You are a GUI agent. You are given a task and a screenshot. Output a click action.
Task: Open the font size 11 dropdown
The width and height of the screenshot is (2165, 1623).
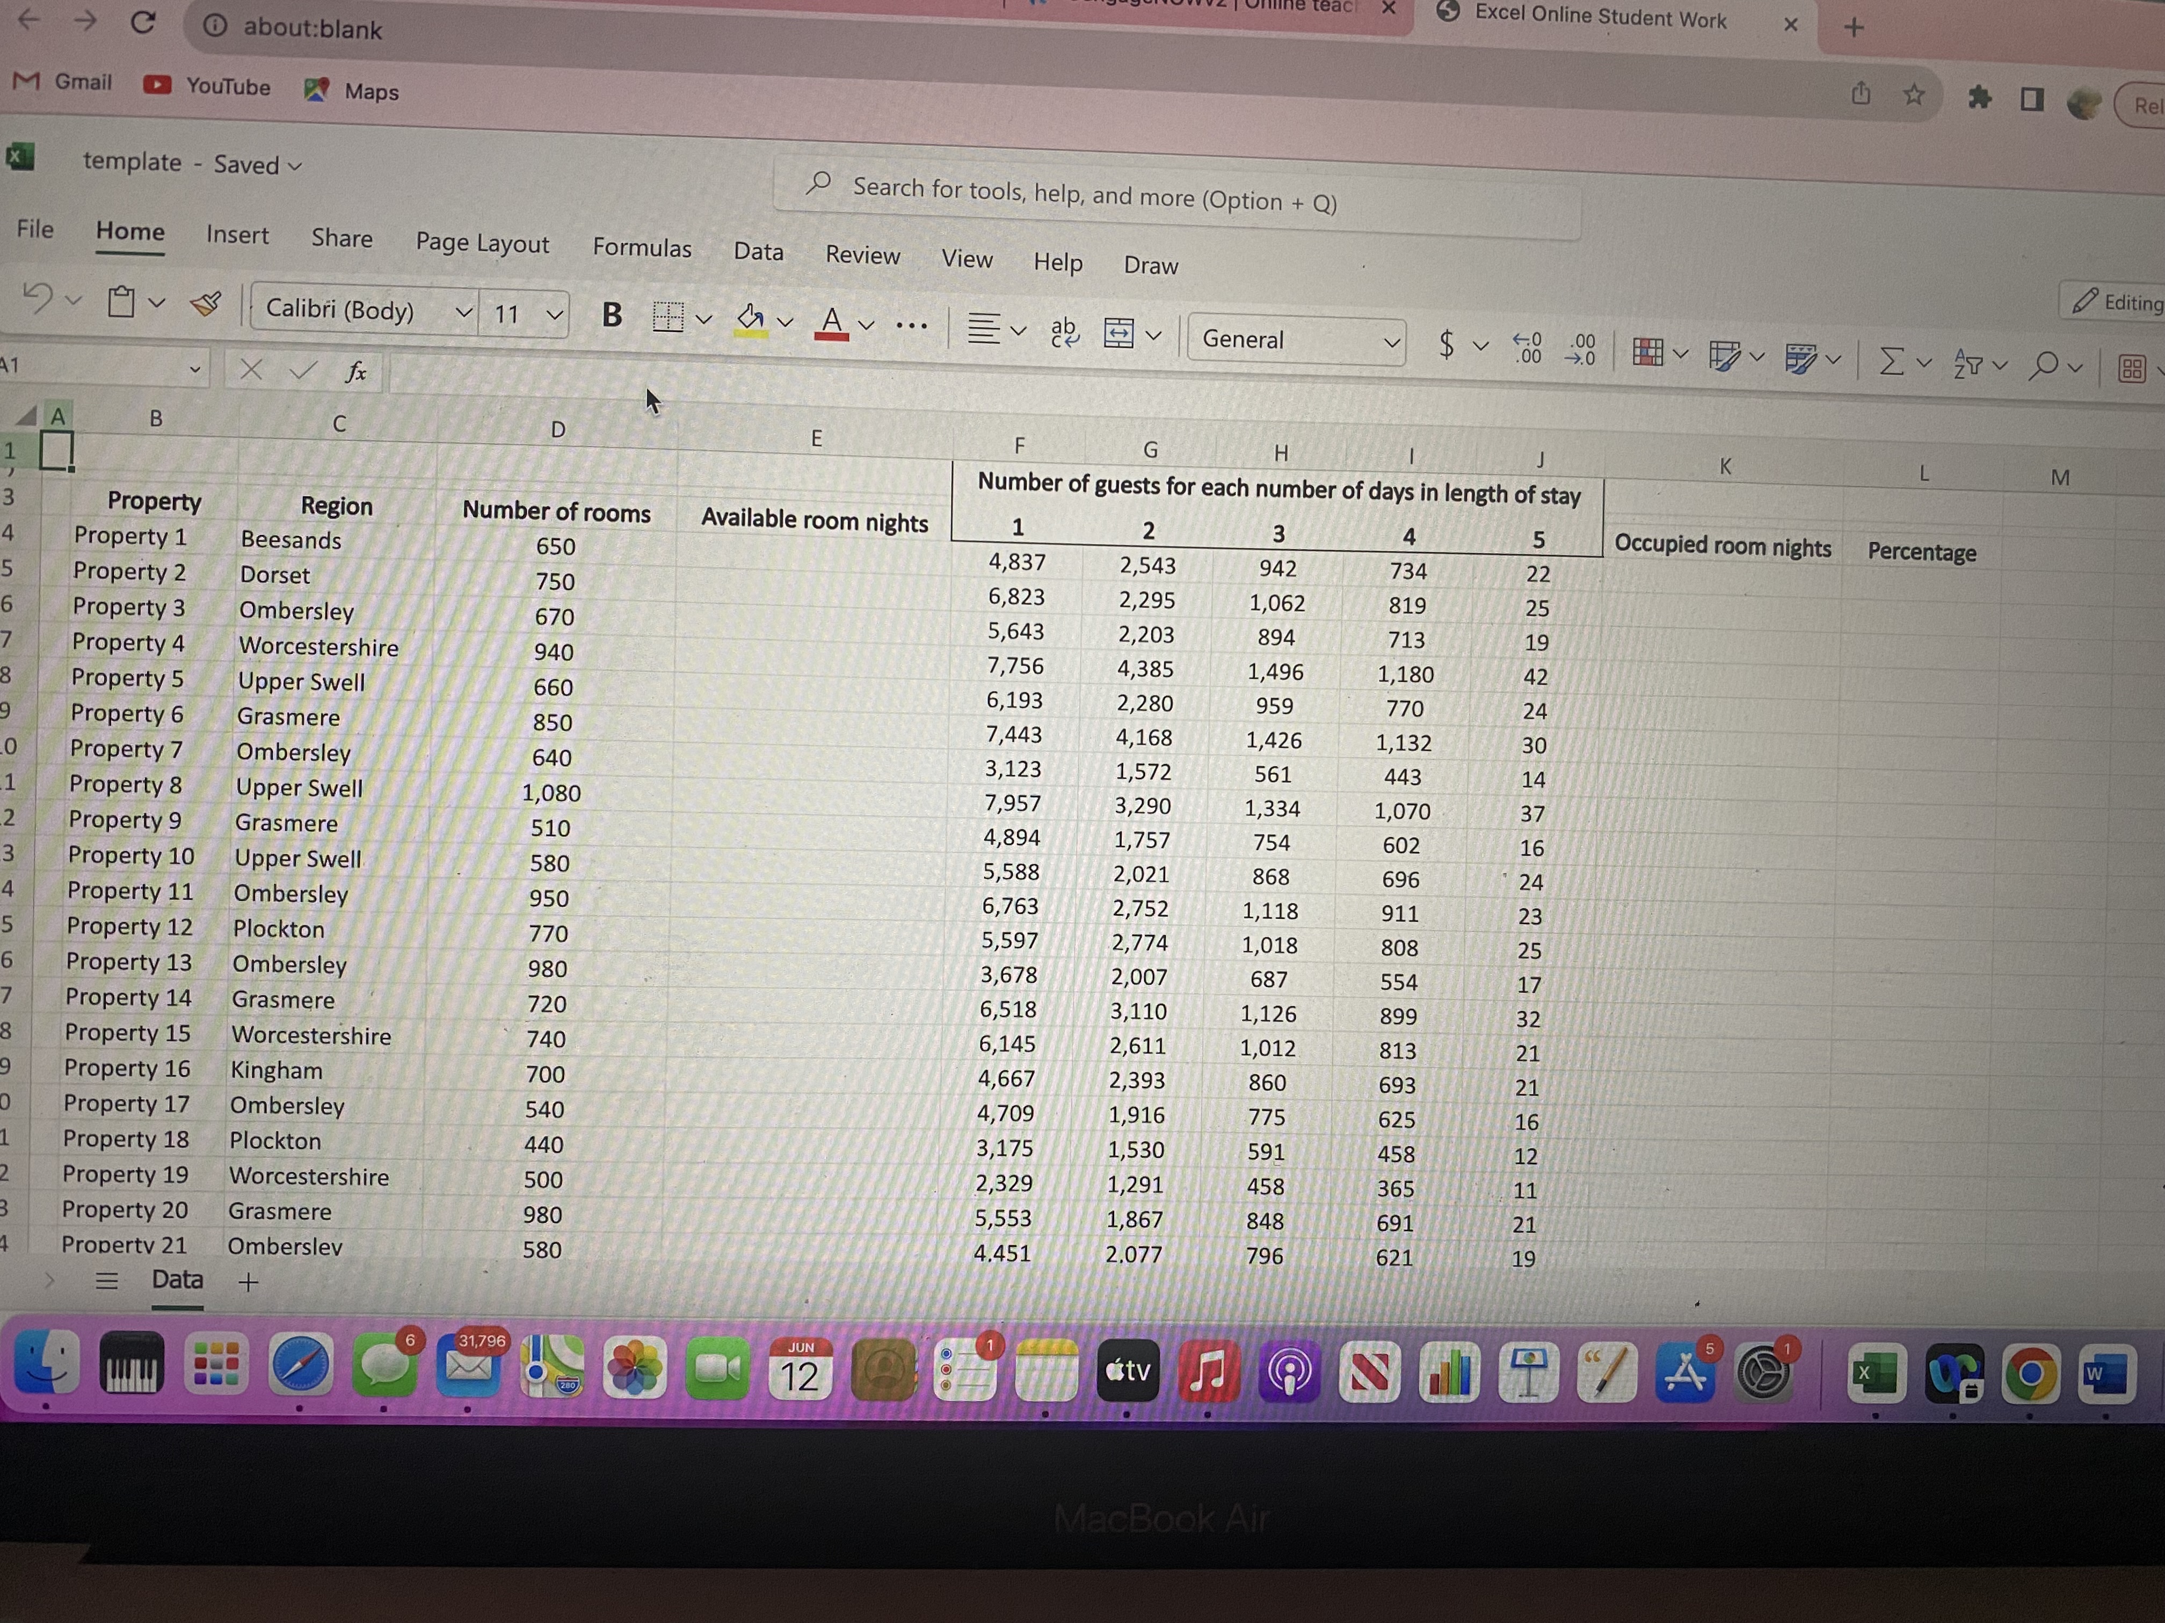(554, 315)
